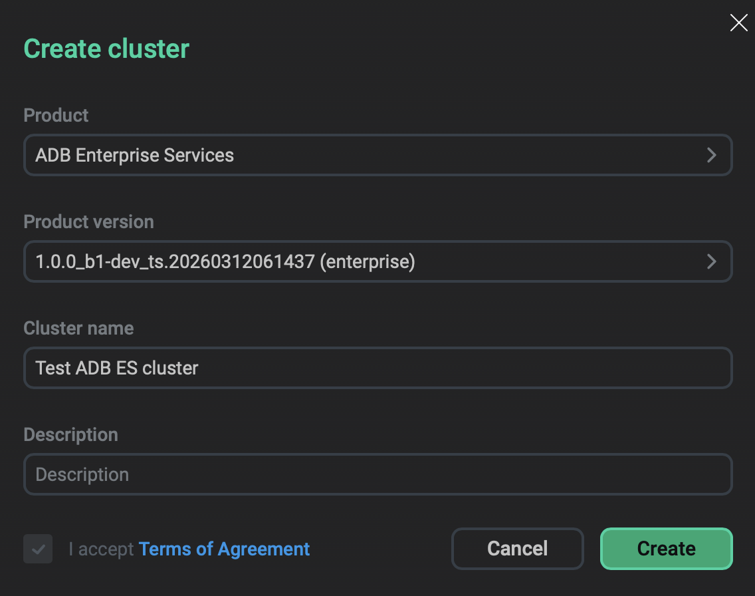Select the text inside the Cluster name box
Viewport: 755px width, 596px height.
pos(116,368)
